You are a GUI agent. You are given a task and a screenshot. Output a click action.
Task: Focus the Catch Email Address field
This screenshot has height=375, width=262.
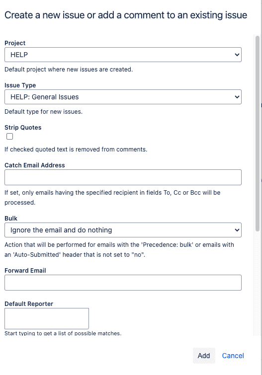click(x=123, y=177)
